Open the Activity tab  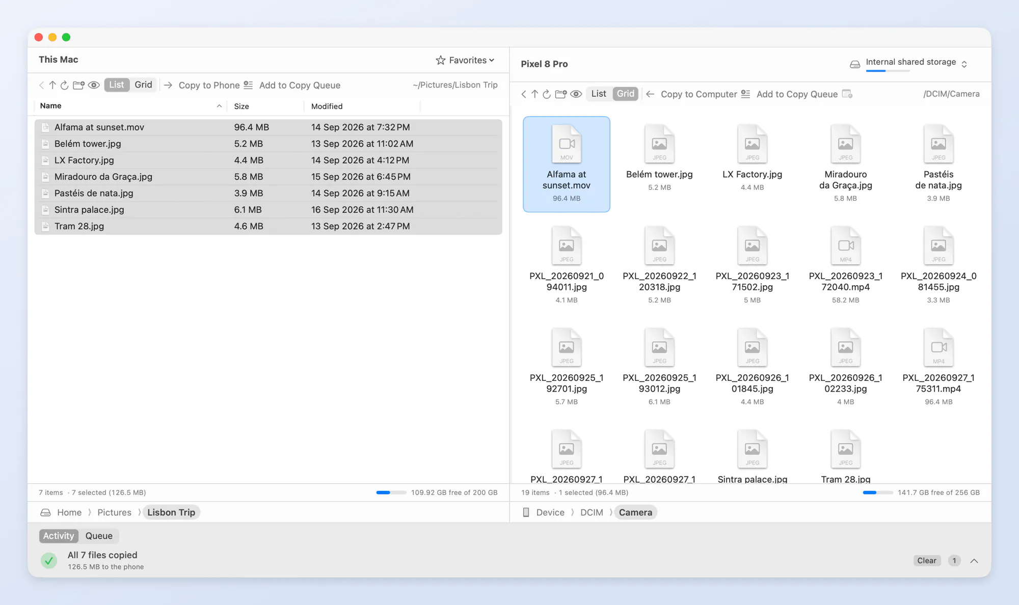[59, 536]
